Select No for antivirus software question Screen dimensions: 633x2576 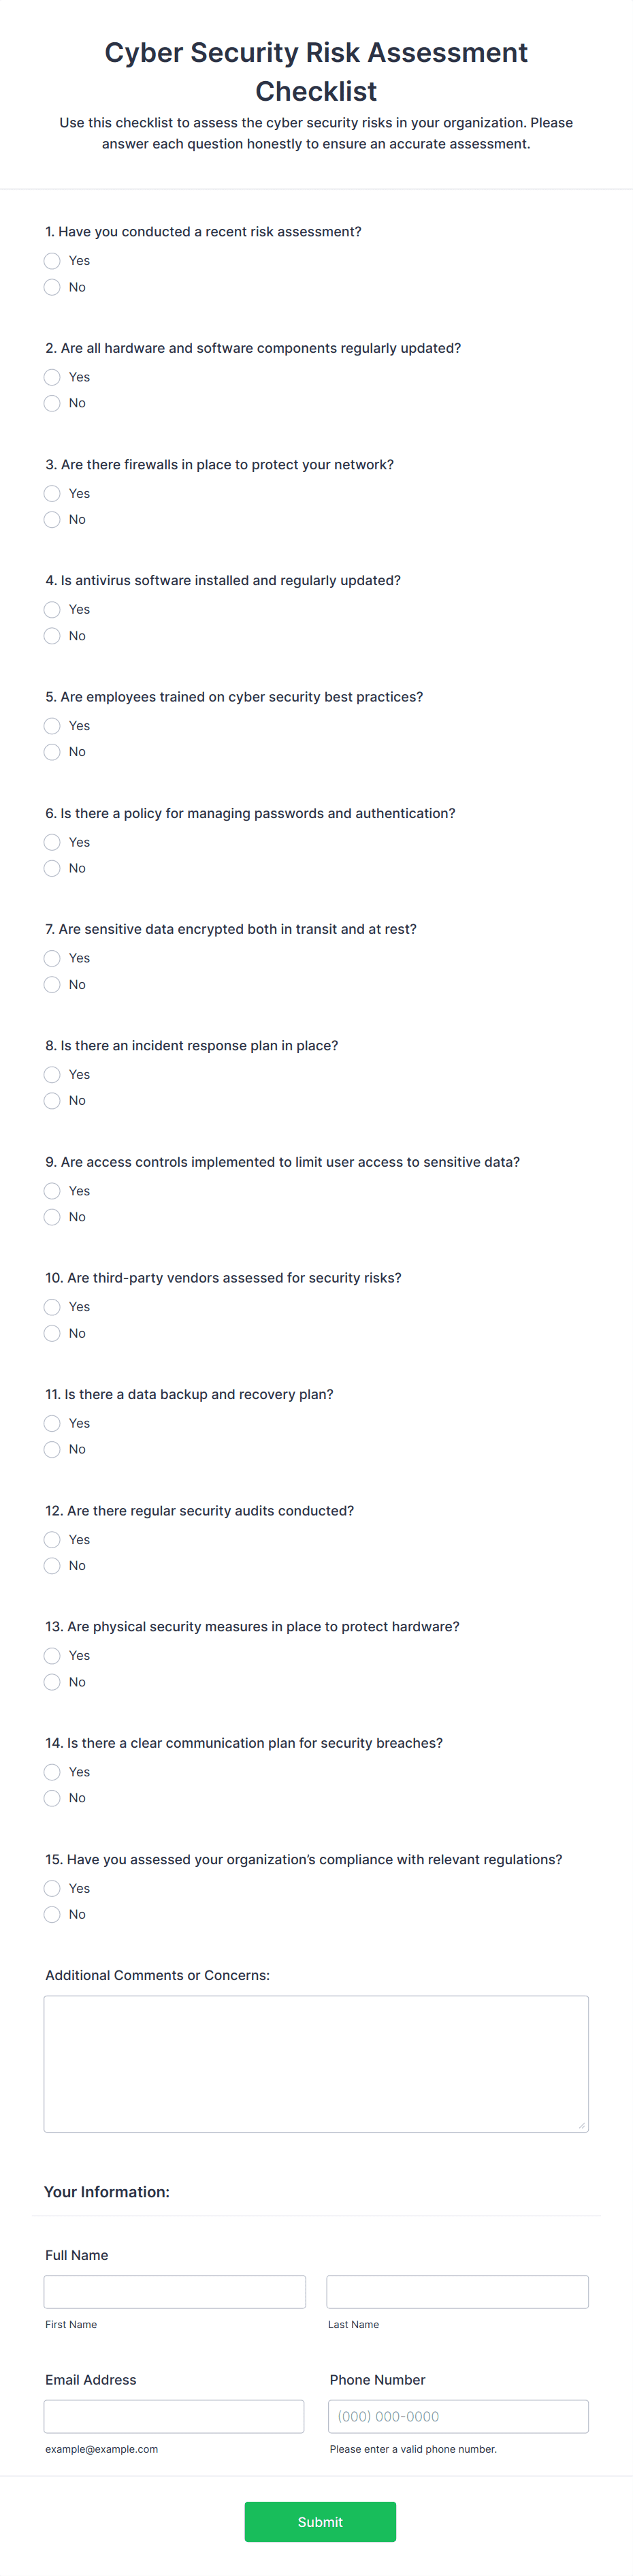click(x=52, y=635)
